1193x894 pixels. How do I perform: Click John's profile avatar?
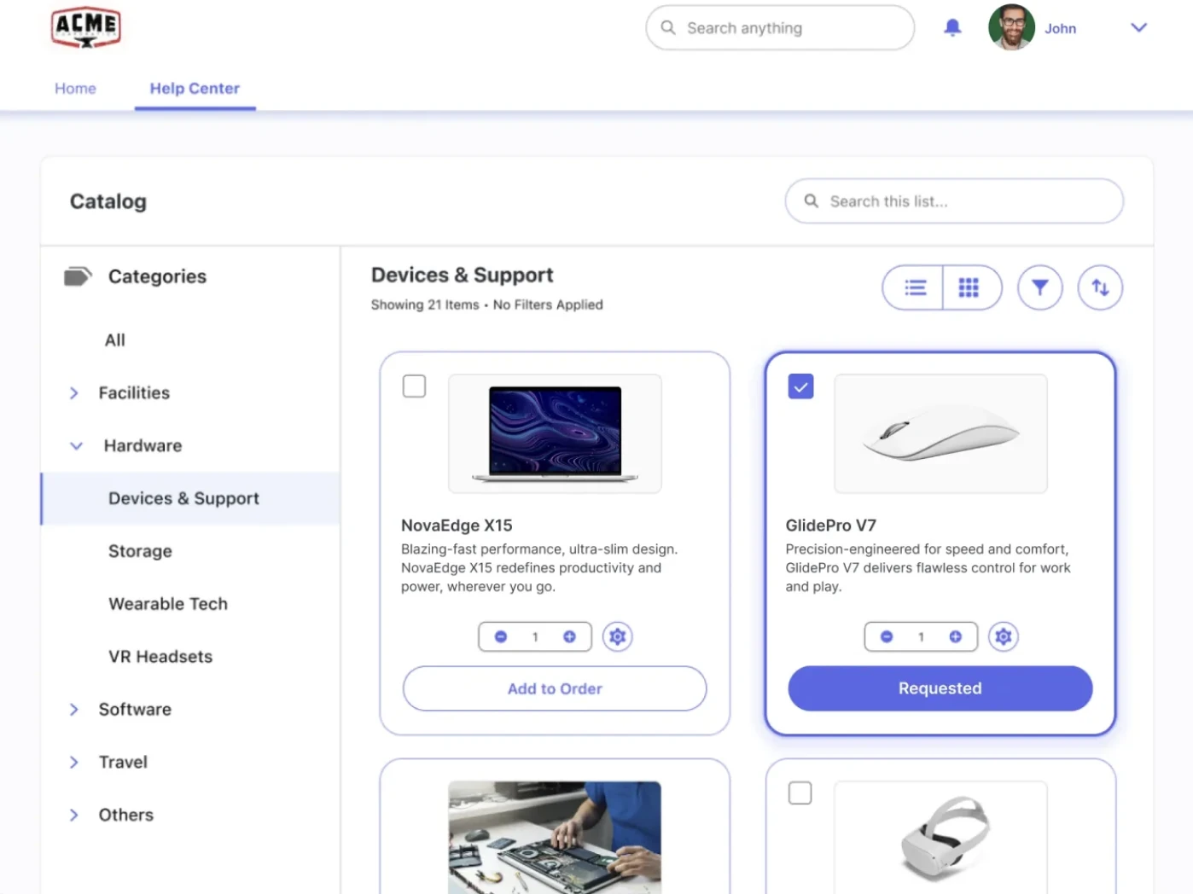(1011, 27)
